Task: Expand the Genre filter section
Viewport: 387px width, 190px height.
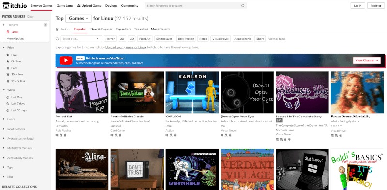Action: 4,119
